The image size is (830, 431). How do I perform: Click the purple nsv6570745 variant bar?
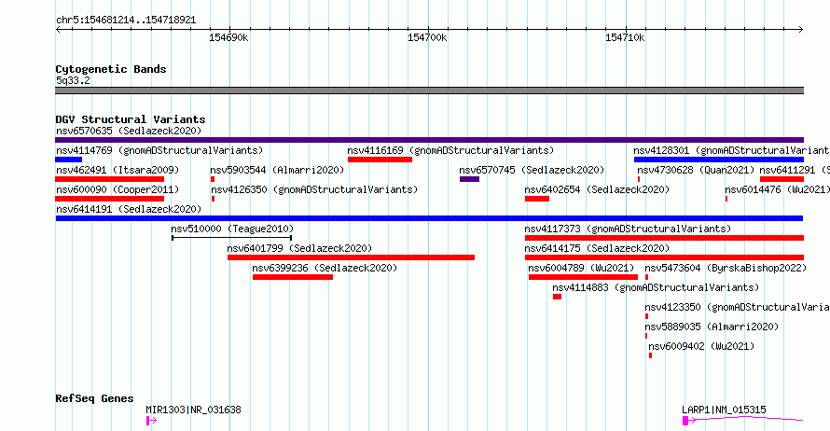469,179
